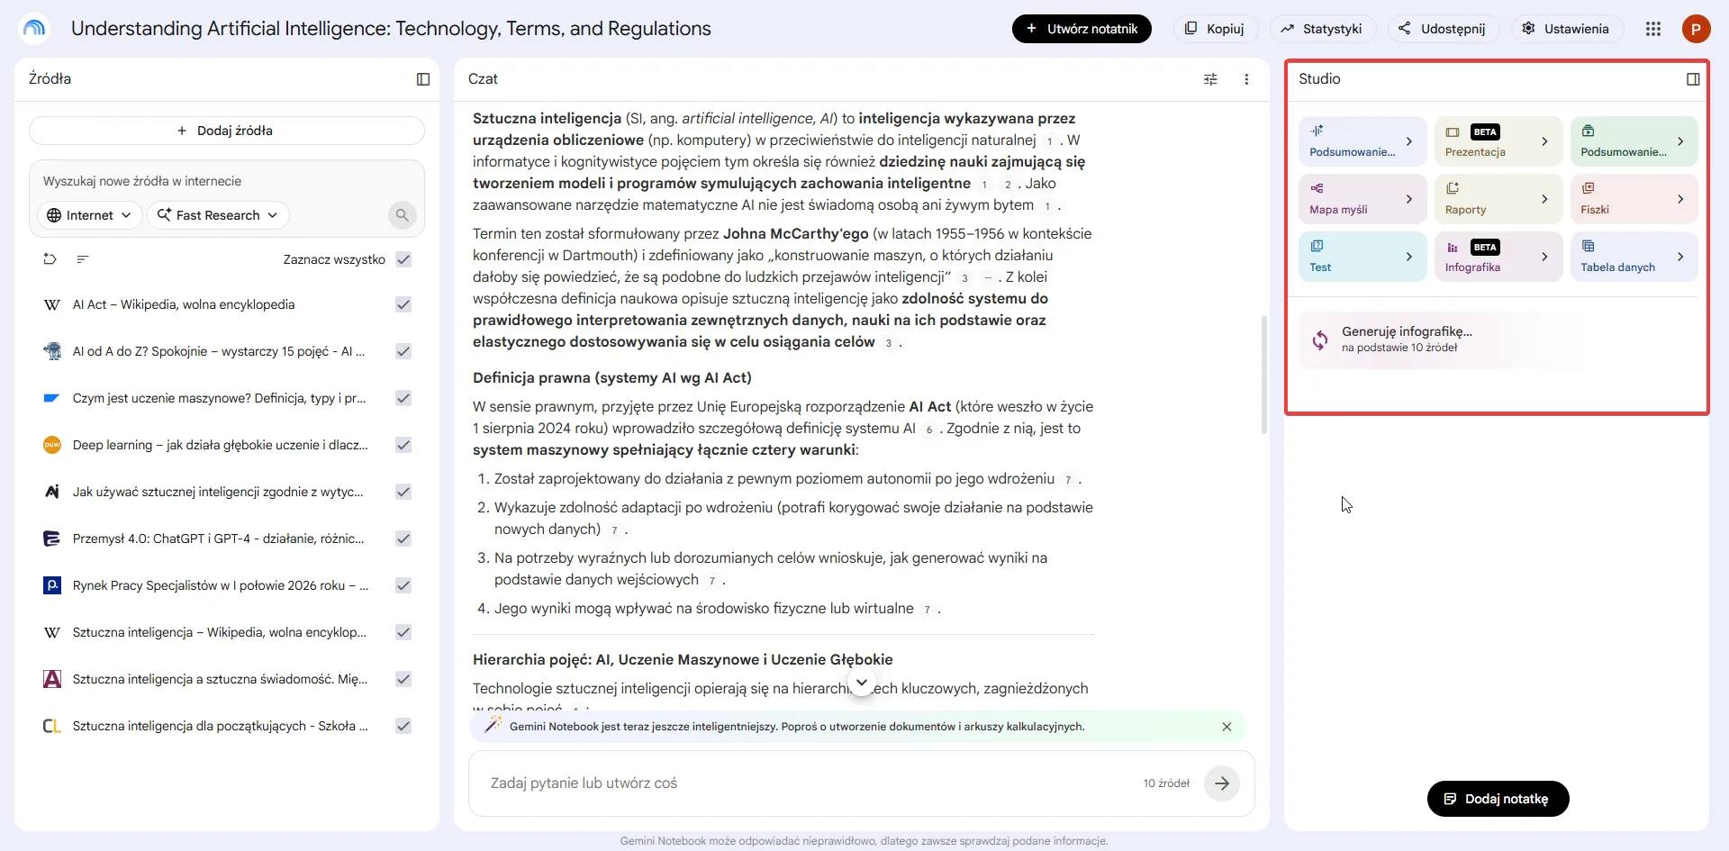The image size is (1729, 851).
Task: Click the Fiszki flashcards icon
Action: point(1589,188)
